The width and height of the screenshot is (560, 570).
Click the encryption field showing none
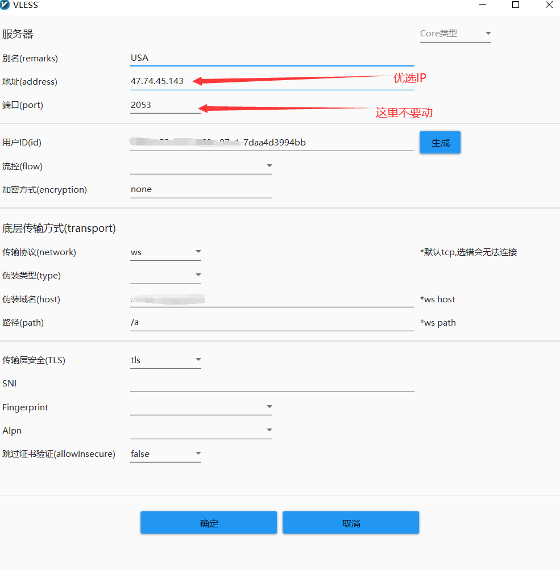tap(201, 189)
